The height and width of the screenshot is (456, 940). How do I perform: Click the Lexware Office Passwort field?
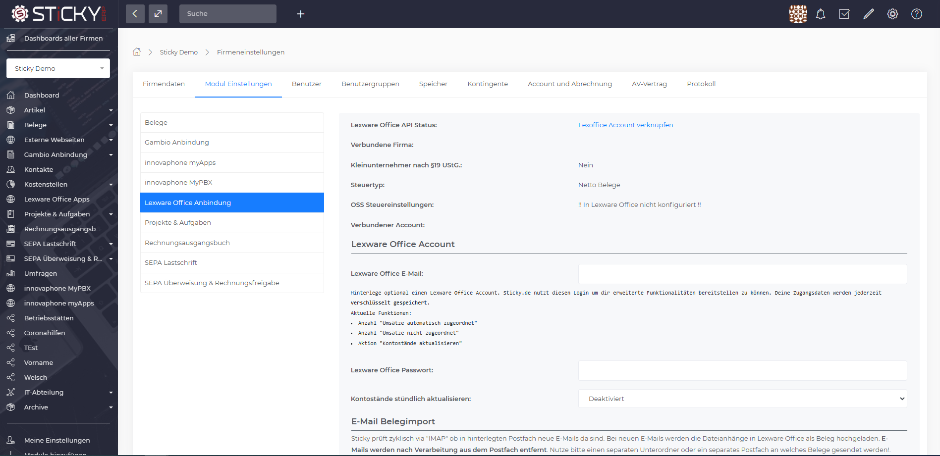point(742,370)
